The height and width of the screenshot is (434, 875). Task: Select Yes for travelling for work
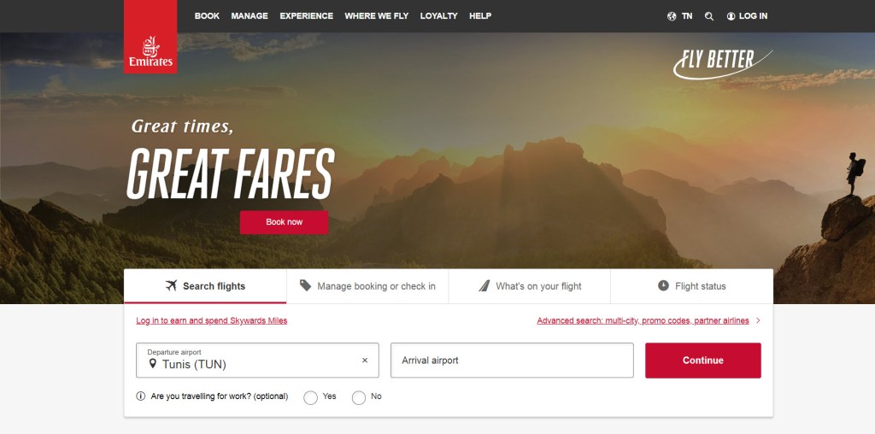click(311, 397)
